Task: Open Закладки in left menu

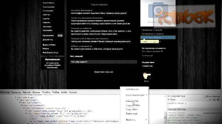Action: (47, 27)
